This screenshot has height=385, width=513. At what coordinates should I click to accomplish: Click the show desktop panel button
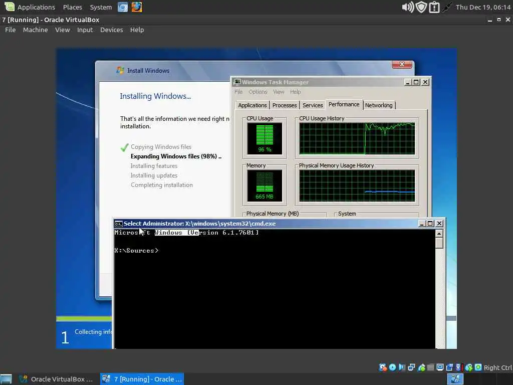(6, 379)
